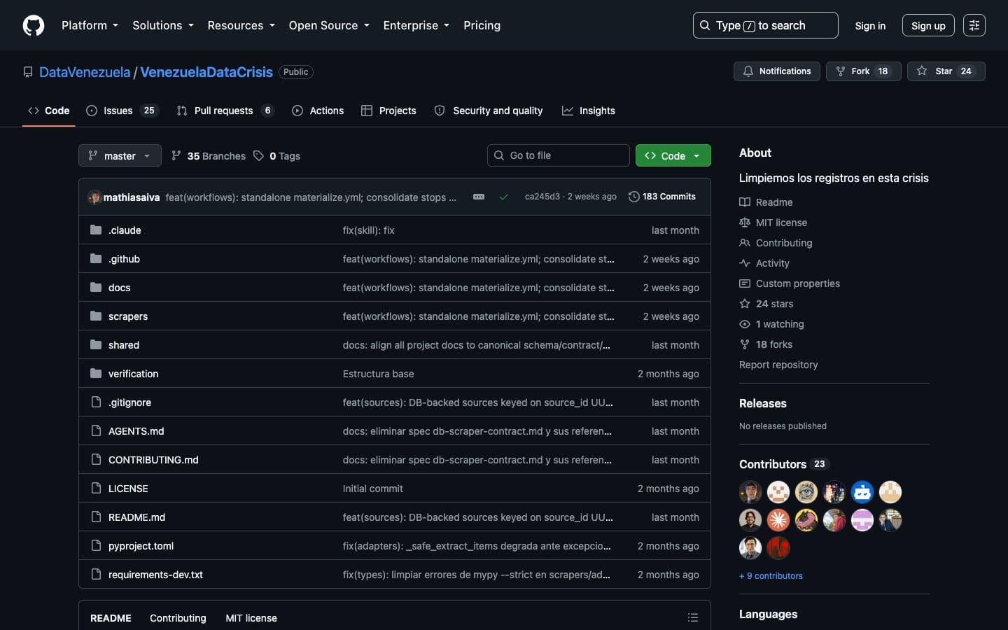
Task: Open the Contributing link in About
Action: 776,243
